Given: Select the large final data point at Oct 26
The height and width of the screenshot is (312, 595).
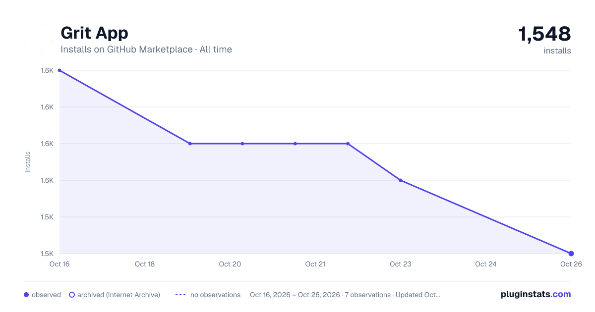Looking at the screenshot, I should point(571,254).
